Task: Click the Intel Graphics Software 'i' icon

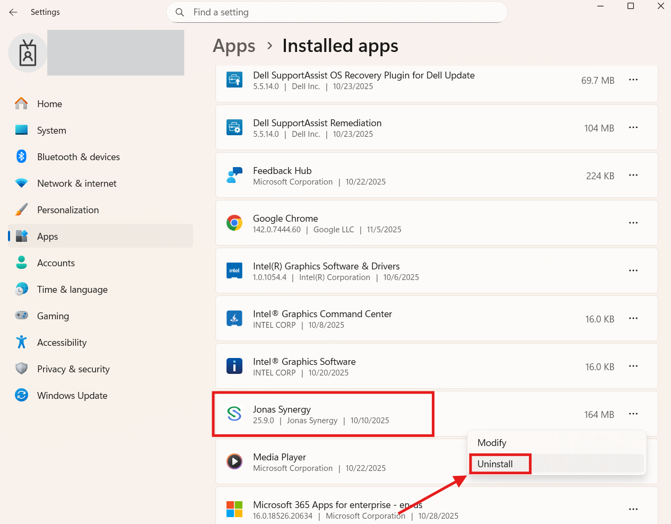Action: click(234, 366)
